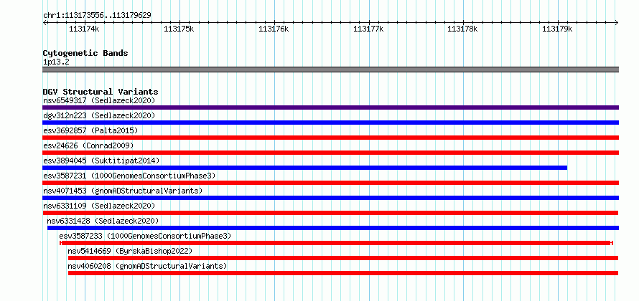Click the esv24626 (Conrad2009) label
This screenshot has width=639, height=301.
pos(88,145)
